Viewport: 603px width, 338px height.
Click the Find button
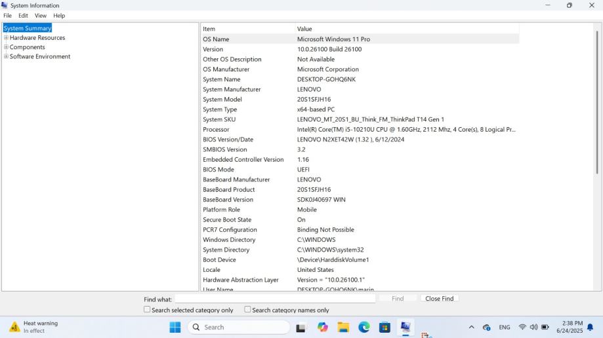(x=398, y=299)
